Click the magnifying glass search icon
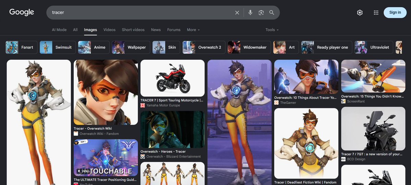Viewport: 411px width, 185px height. 272,13
